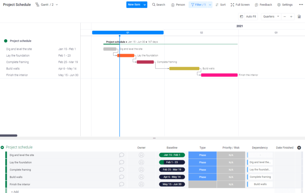The height and width of the screenshot is (193, 305).
Task: Send Feedback about the board
Action: pyautogui.click(x=263, y=4)
